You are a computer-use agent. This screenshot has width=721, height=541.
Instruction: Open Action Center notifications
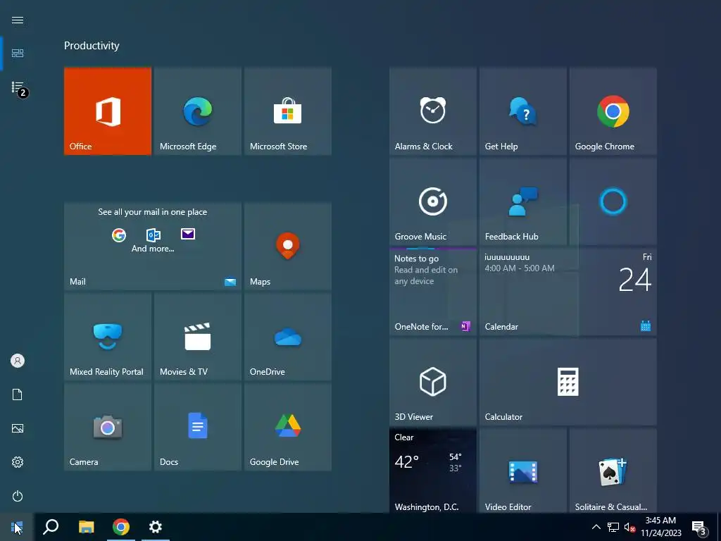698,527
